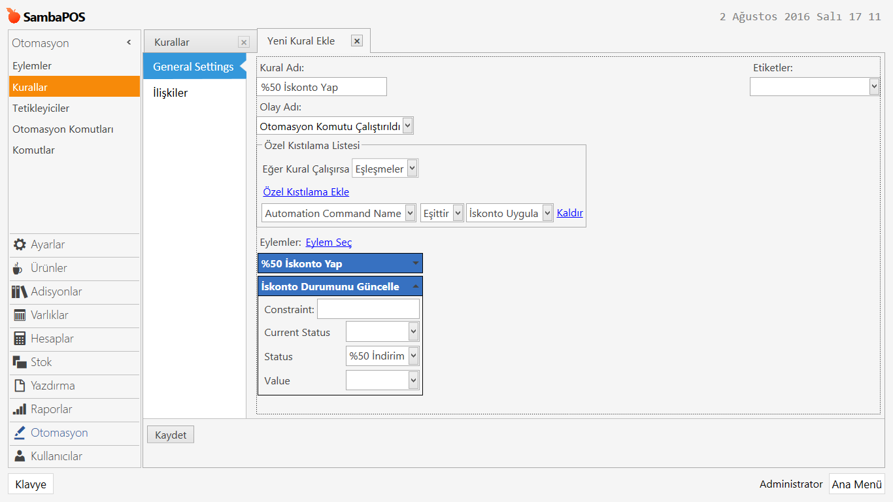Click the Stok boxes icon
Image resolution: width=893 pixels, height=502 pixels.
click(20, 362)
